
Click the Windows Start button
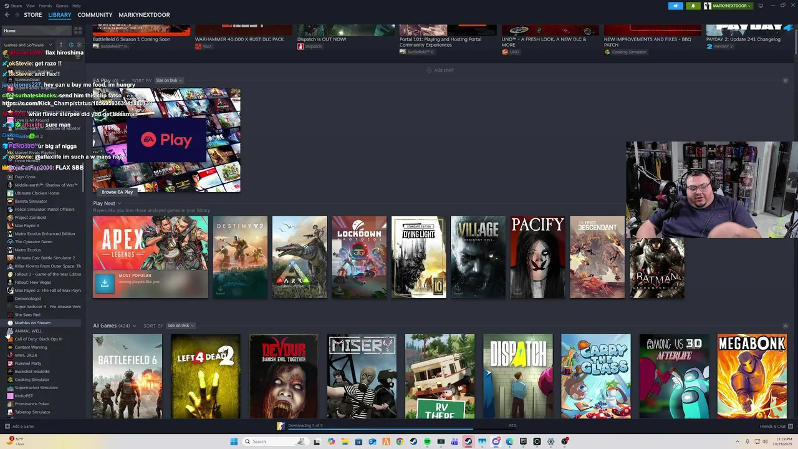pyautogui.click(x=234, y=442)
